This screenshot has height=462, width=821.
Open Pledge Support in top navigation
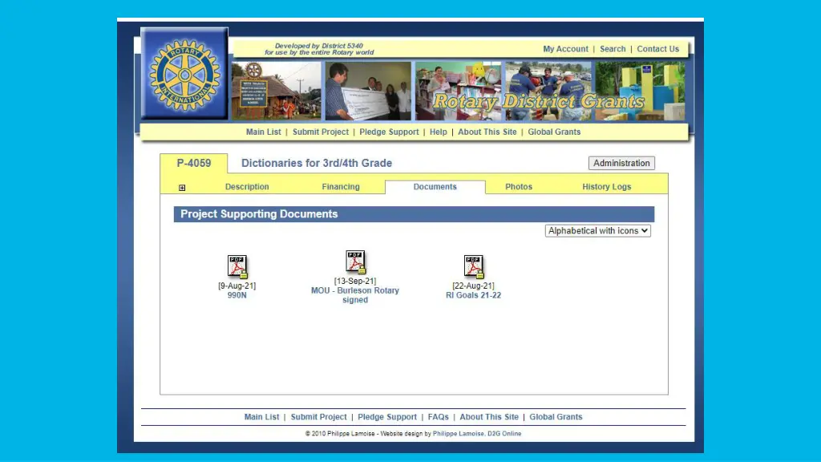click(389, 132)
